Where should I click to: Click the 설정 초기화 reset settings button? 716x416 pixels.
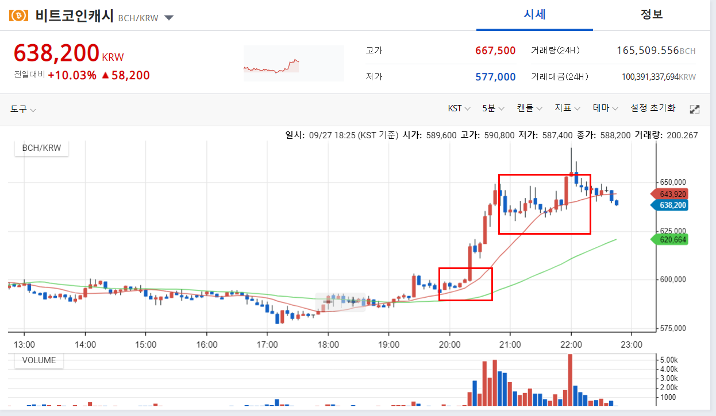coord(653,108)
